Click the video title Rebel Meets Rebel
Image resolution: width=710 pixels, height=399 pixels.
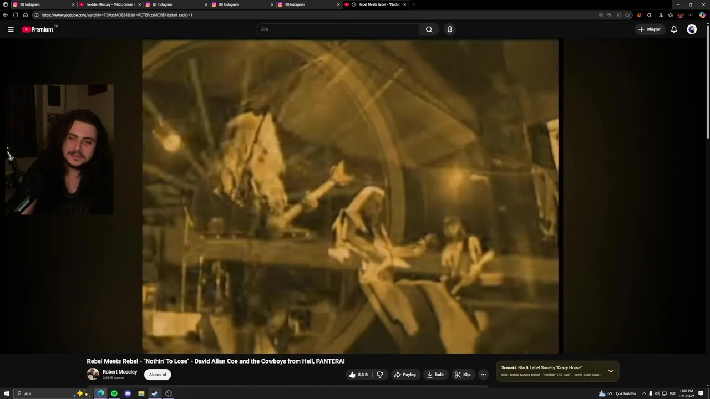(216, 361)
